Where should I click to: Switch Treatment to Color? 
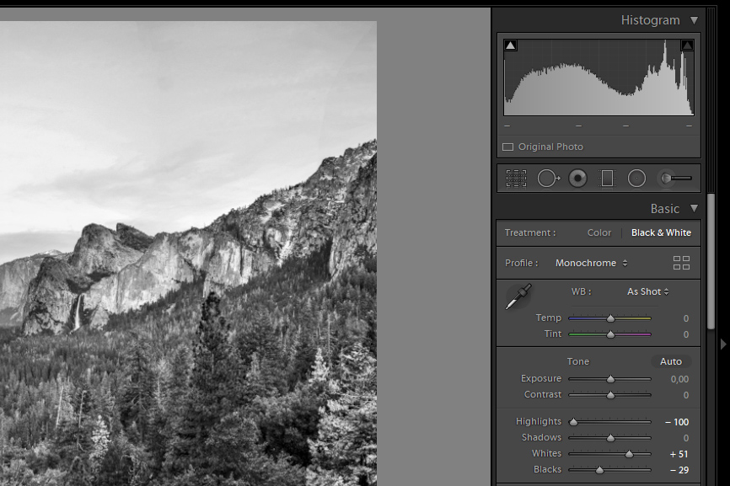coord(598,232)
